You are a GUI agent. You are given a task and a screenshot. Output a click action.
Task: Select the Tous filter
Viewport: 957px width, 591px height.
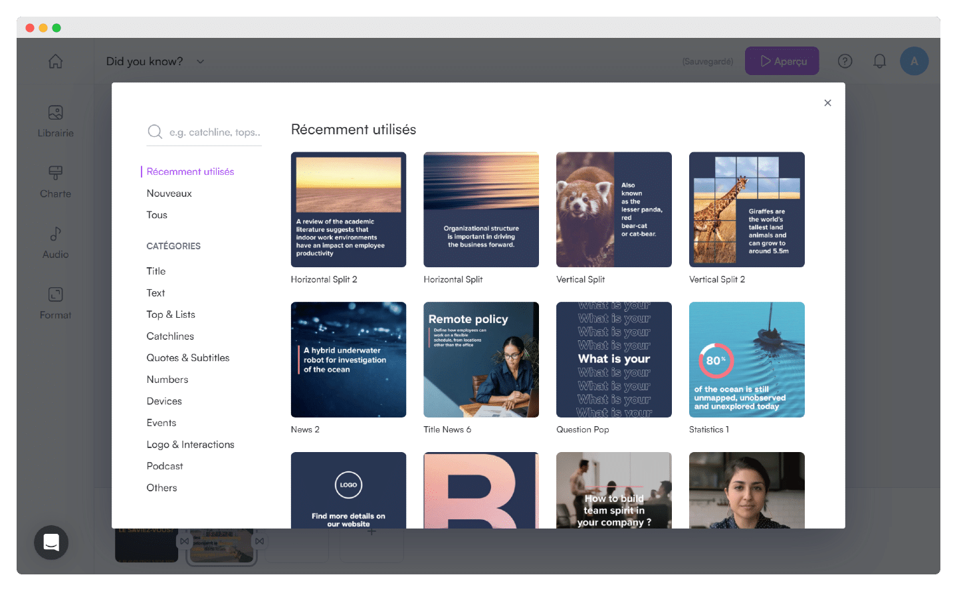(157, 215)
